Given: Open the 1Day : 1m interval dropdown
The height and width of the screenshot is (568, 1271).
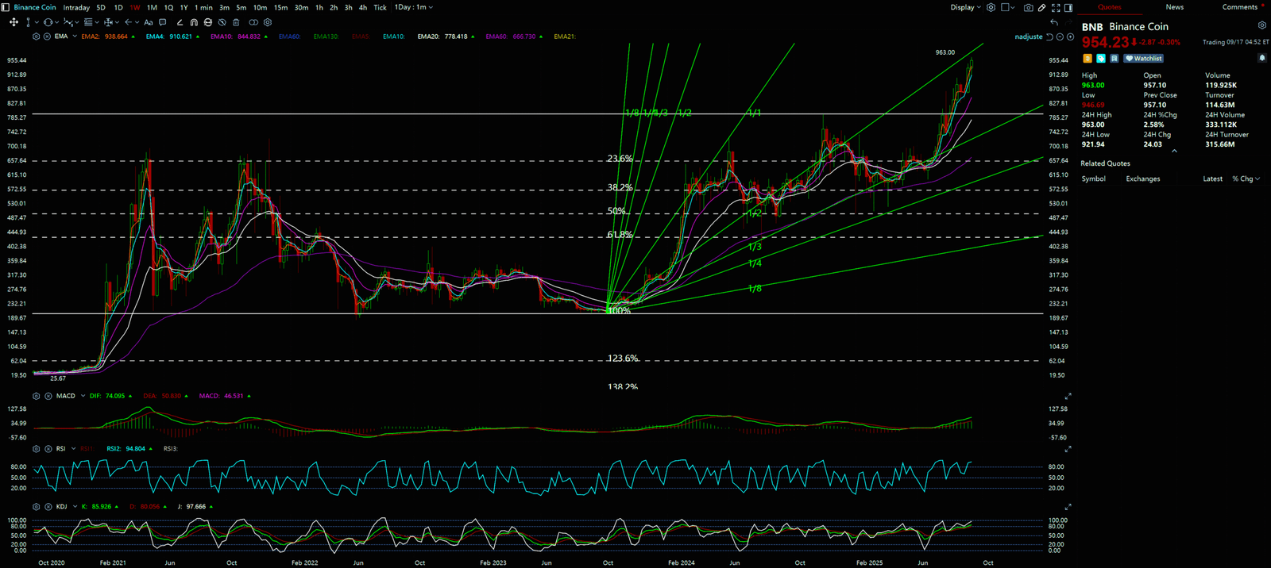Looking at the screenshot, I should click(414, 7).
